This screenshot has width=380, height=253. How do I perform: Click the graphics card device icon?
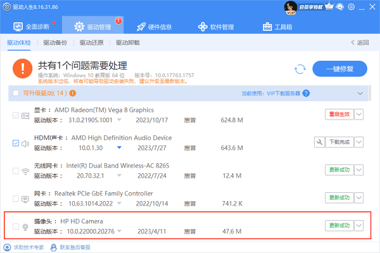(x=25, y=116)
